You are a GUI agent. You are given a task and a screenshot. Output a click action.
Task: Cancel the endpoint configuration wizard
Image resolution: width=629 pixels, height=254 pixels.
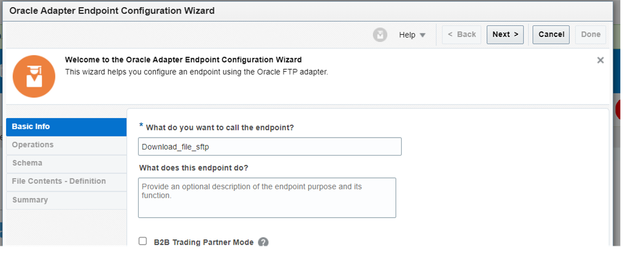(x=551, y=35)
